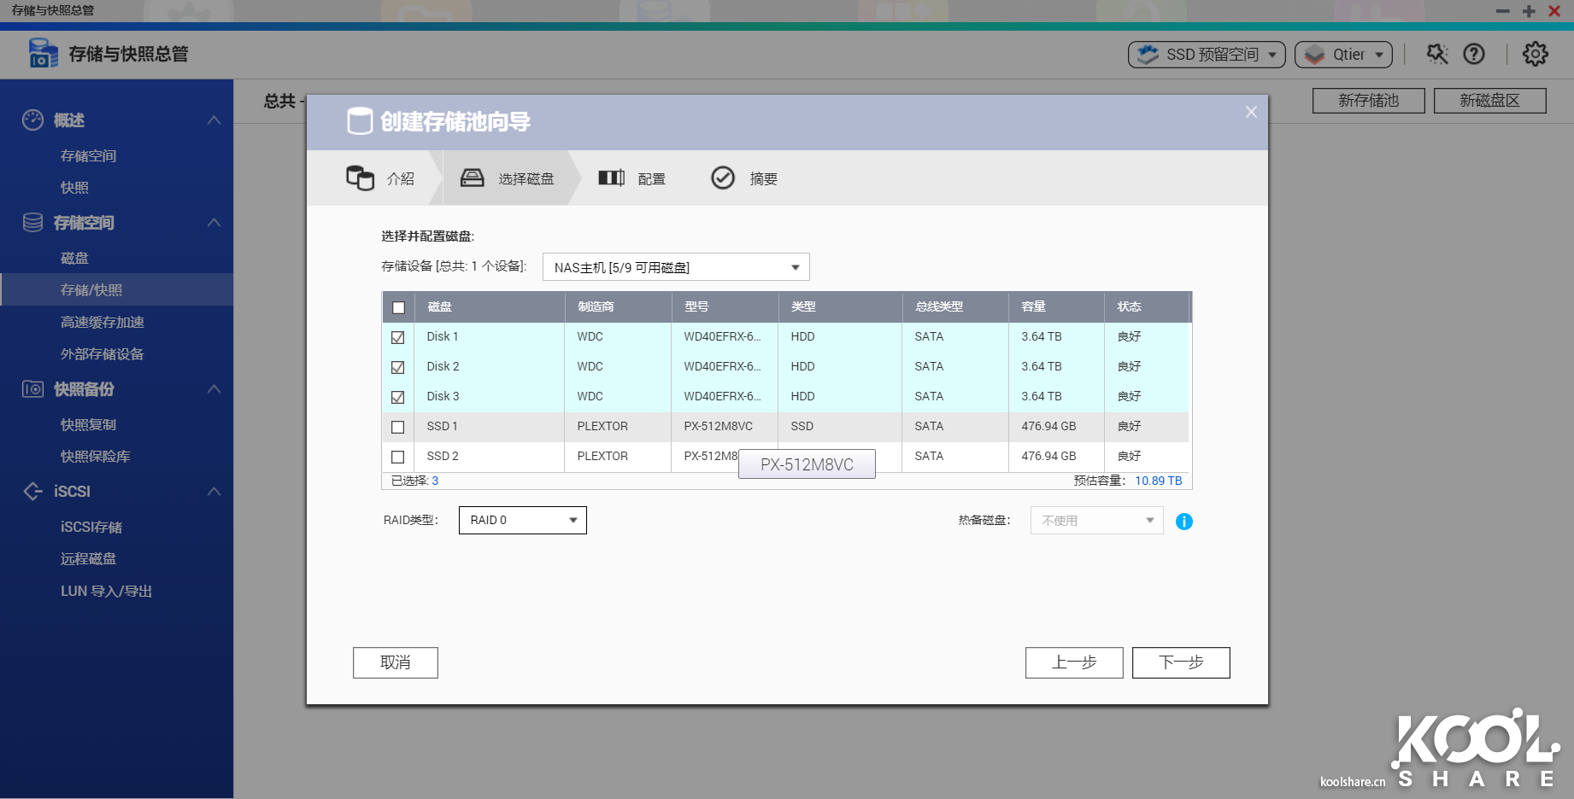Expand the SSD 预留空间 dropdown

tap(1206, 55)
